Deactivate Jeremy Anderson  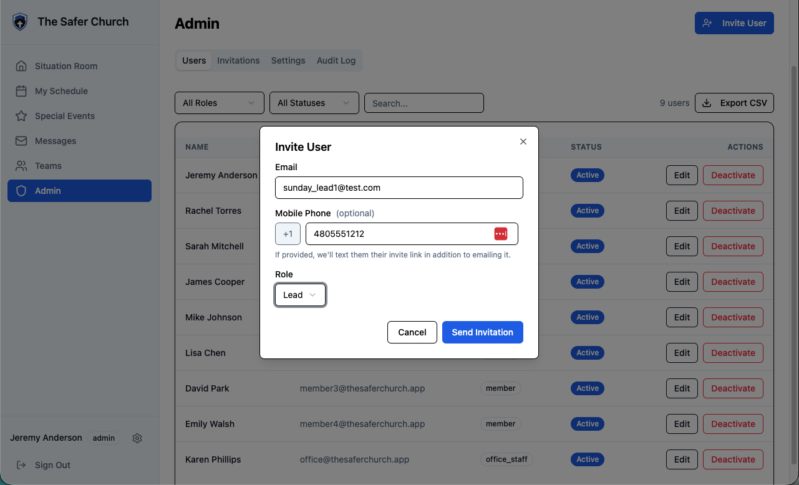(734, 175)
